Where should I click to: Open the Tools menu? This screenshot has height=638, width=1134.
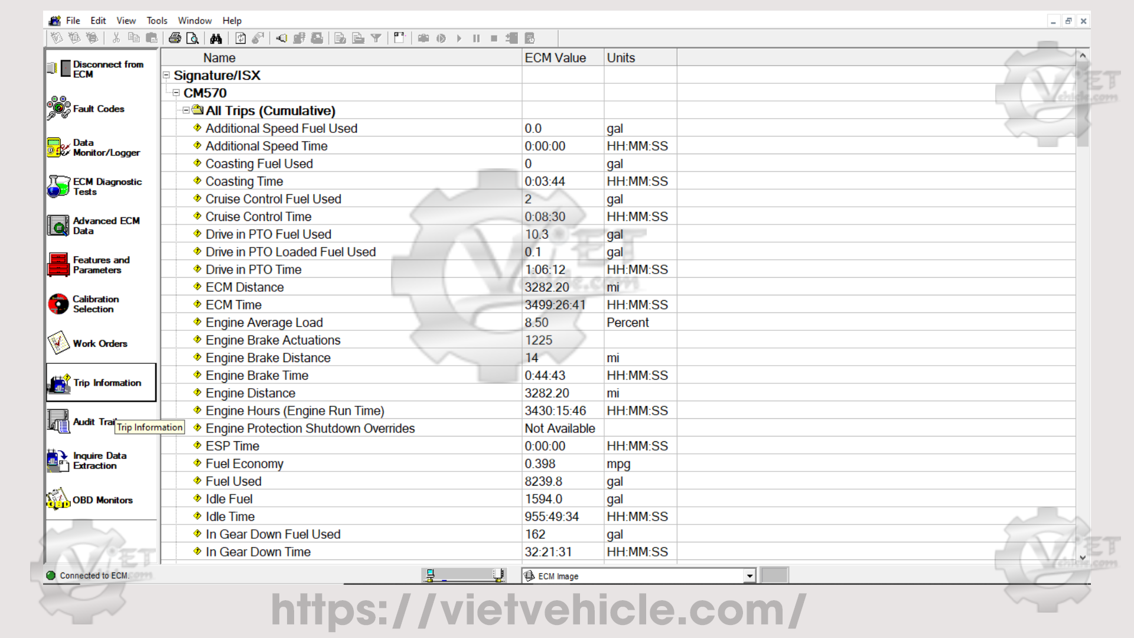[x=157, y=21]
